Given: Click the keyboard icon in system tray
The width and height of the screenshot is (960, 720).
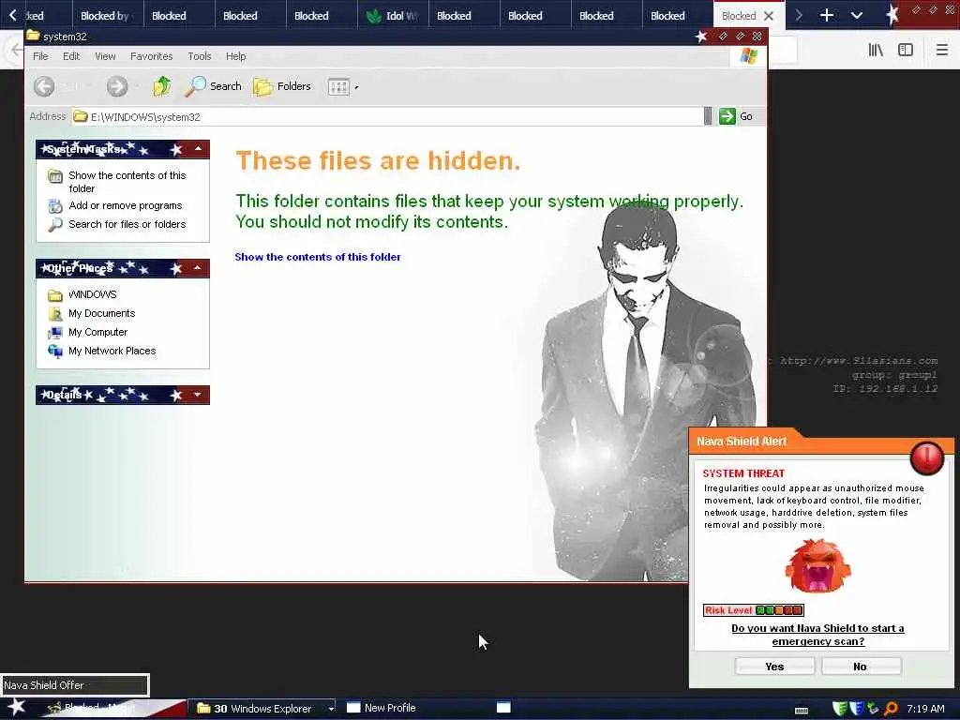Looking at the screenshot, I should pos(801,711).
